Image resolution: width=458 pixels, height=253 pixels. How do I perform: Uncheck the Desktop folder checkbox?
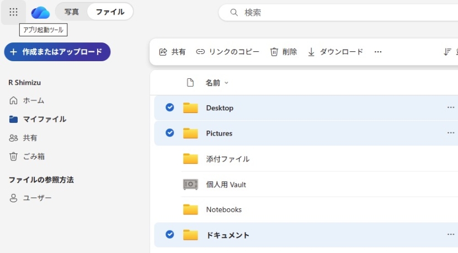pyautogui.click(x=170, y=107)
